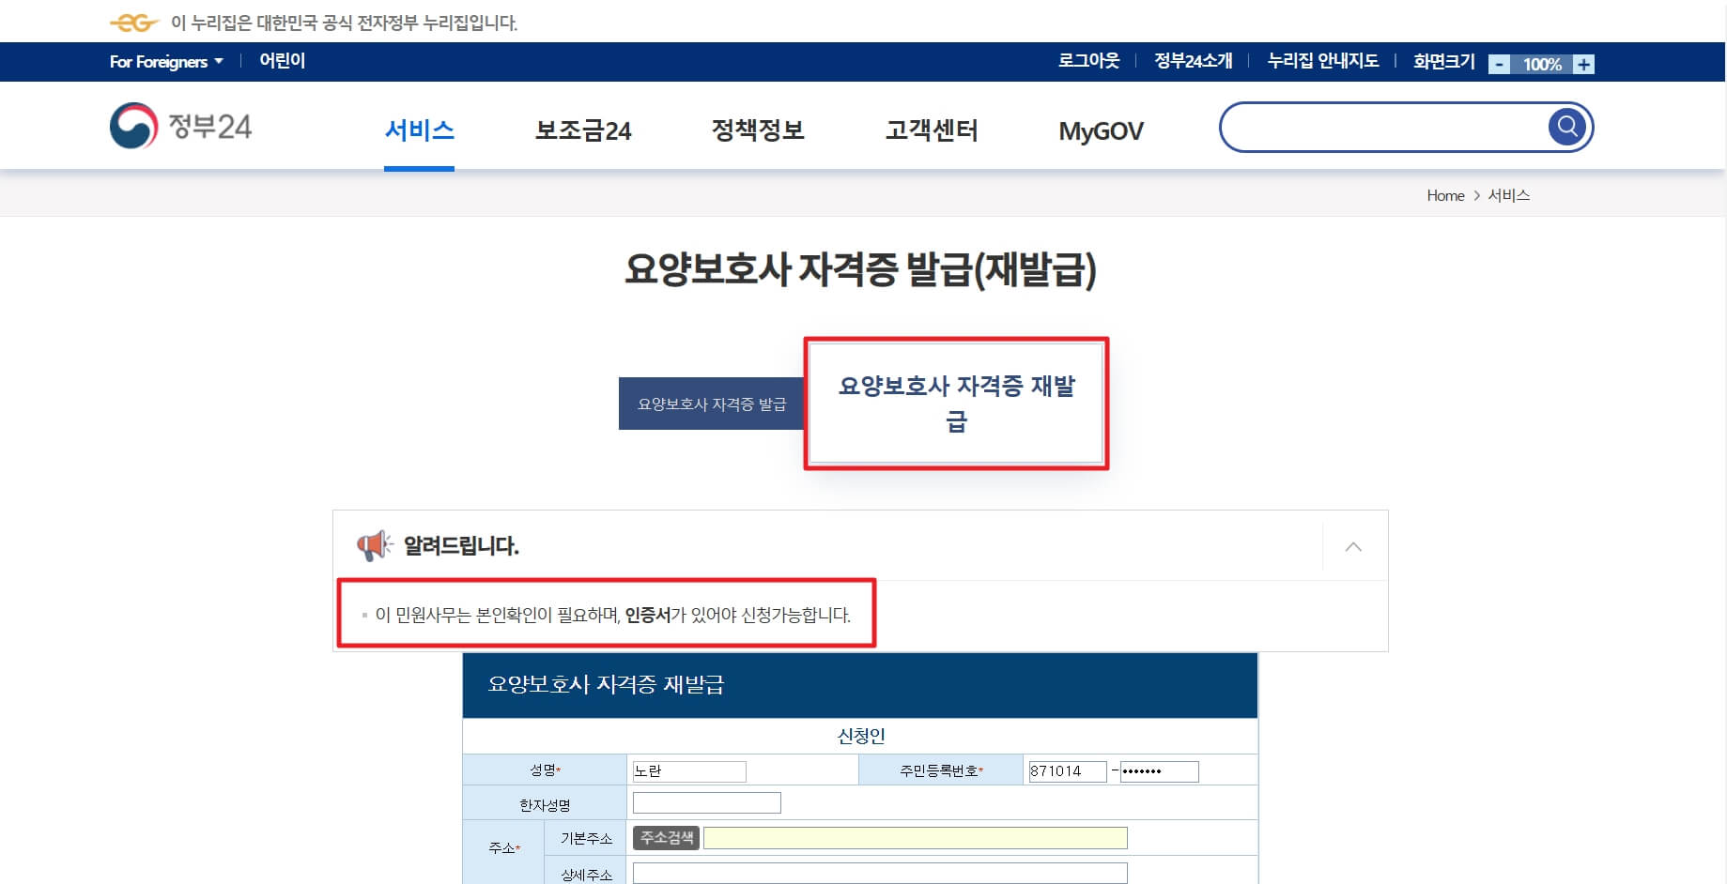Select the 요양보호사 자격증 발급 tab
The image size is (1727, 884).
click(712, 403)
